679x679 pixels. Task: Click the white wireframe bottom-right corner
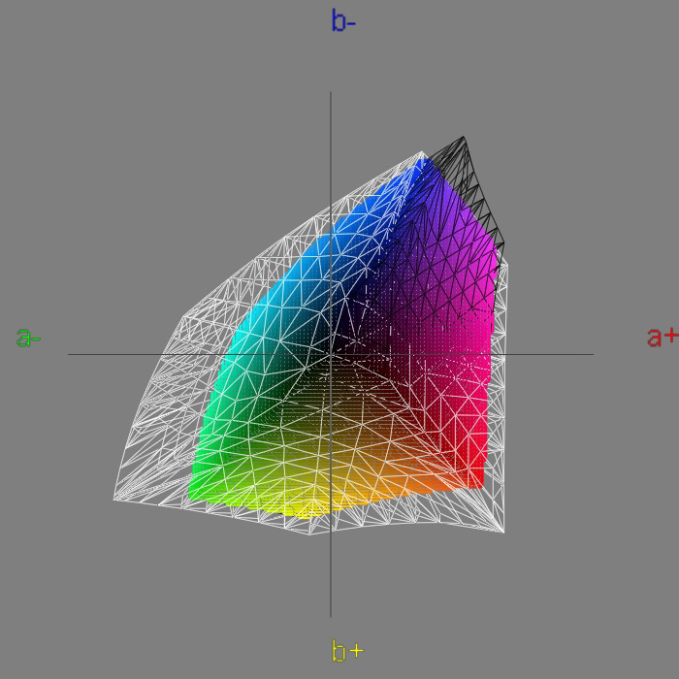[x=503, y=532]
